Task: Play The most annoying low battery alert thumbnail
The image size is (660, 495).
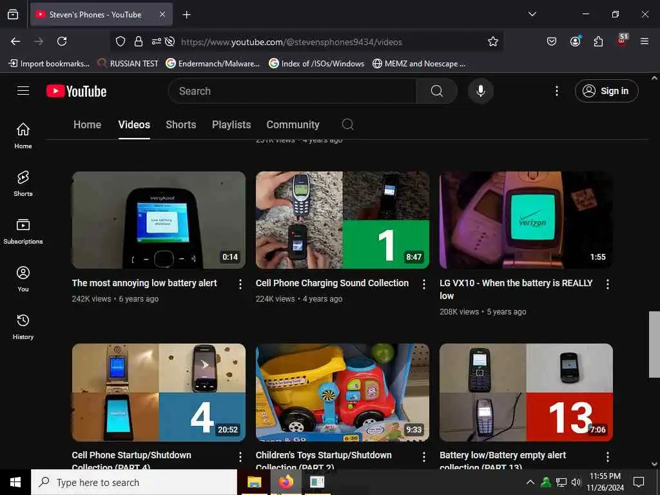Action: point(159,220)
